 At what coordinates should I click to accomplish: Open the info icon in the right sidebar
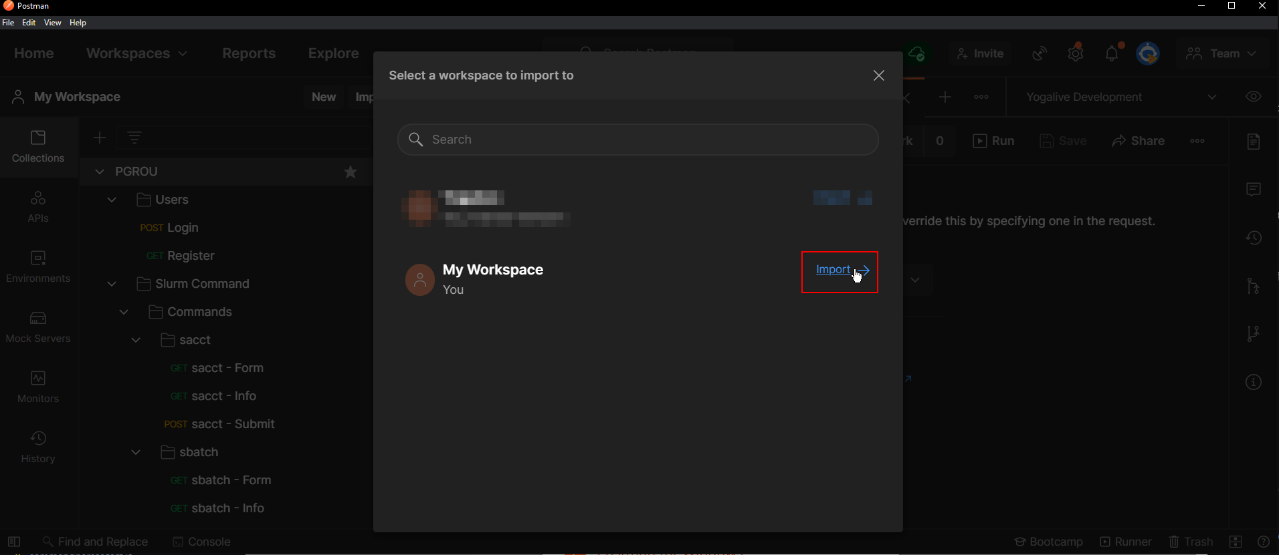pos(1254,382)
